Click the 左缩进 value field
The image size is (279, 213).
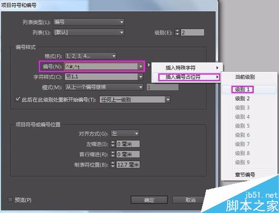(x=128, y=144)
